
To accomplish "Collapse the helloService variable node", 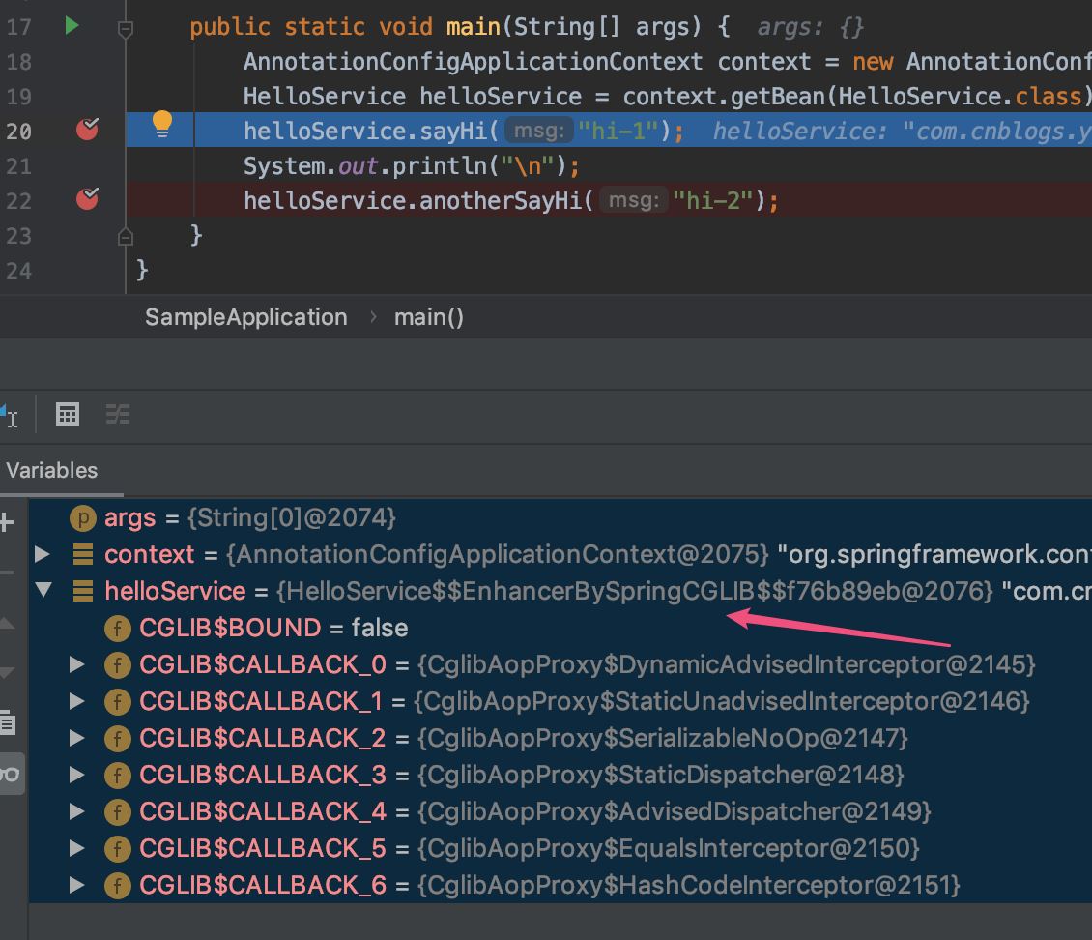I will point(43,590).
